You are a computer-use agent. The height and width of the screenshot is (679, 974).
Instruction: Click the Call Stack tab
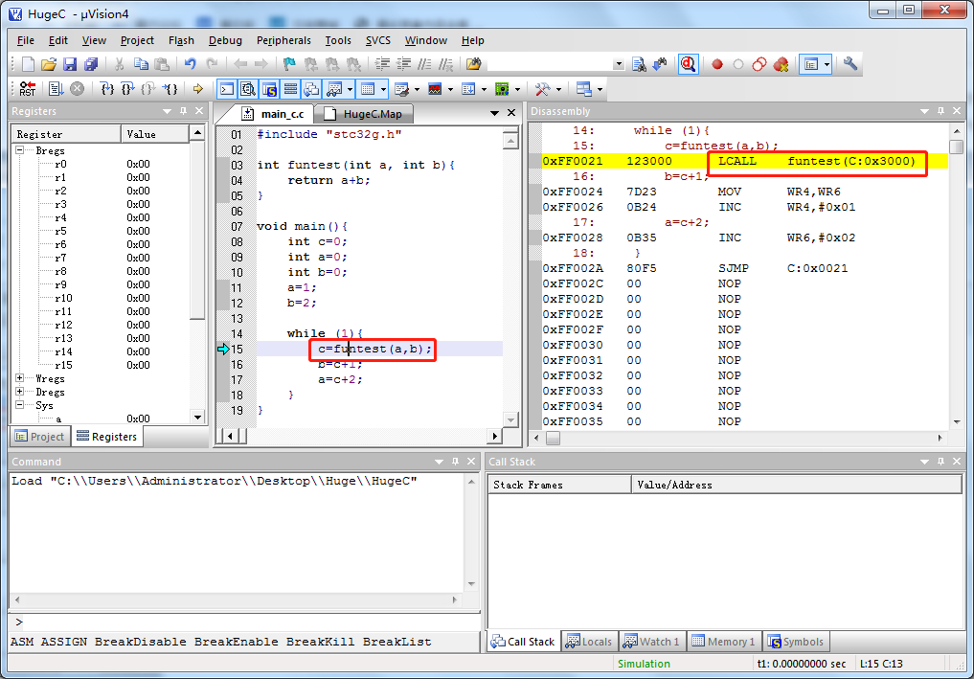523,642
